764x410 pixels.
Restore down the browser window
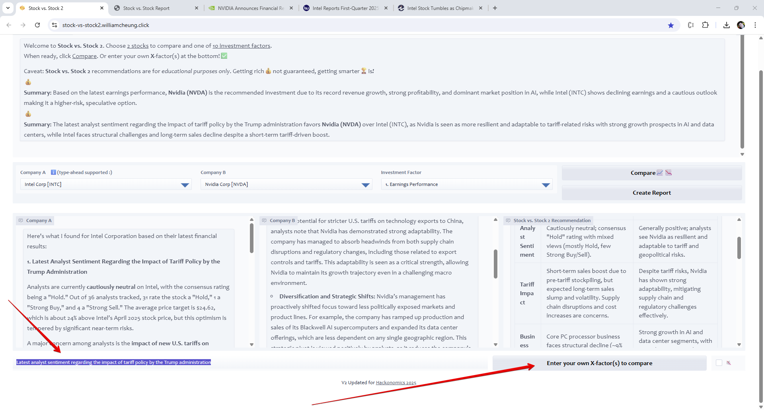coord(737,8)
